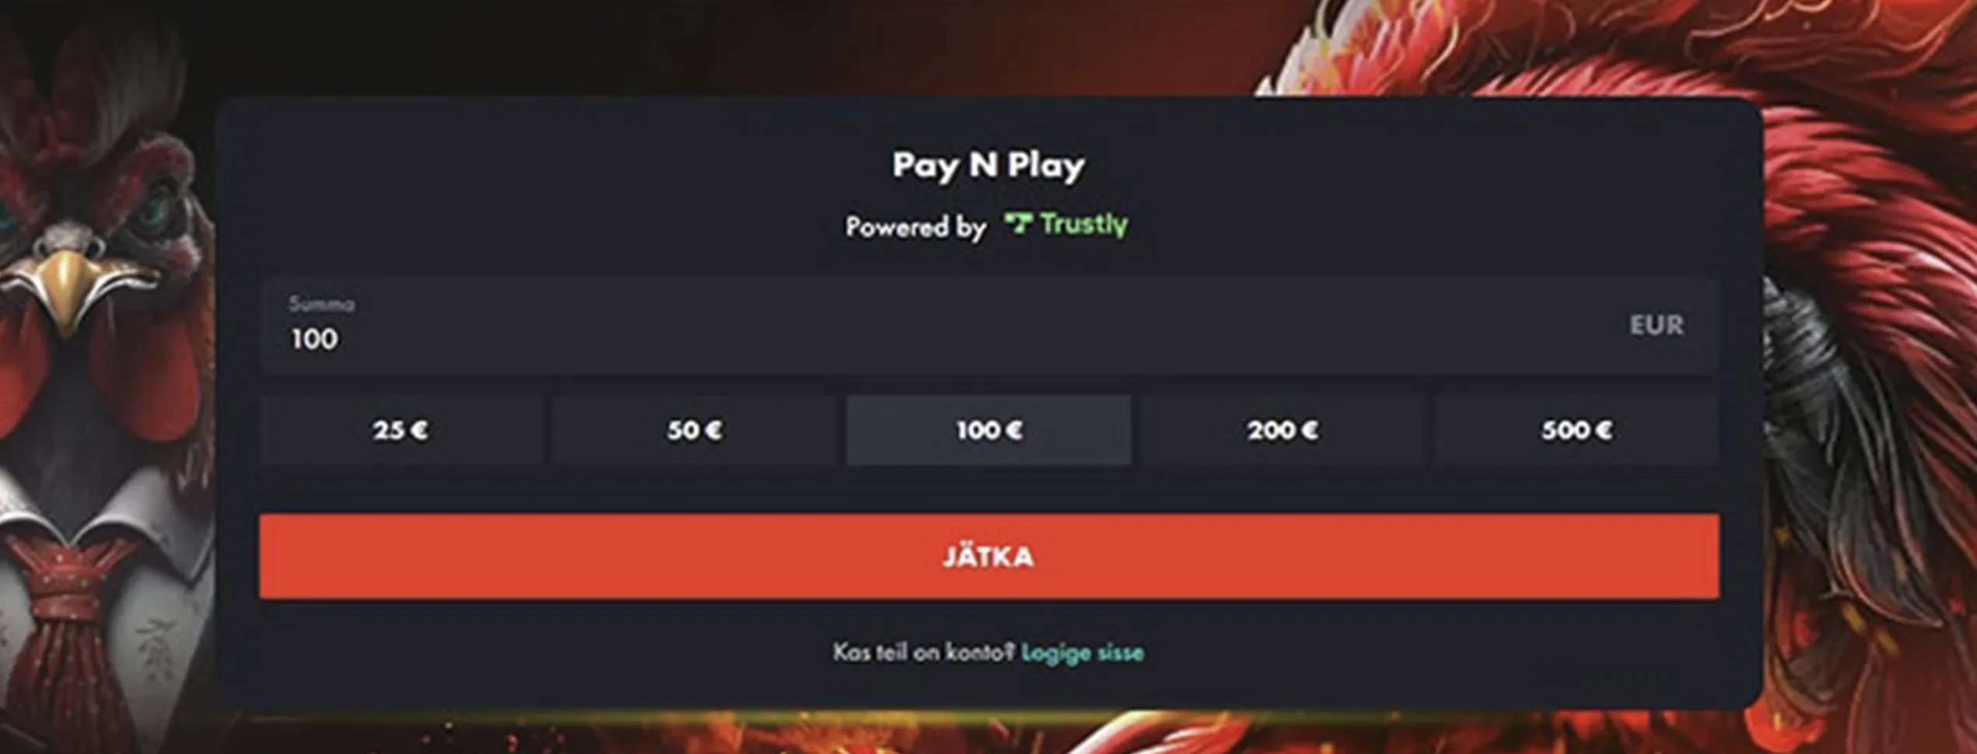Screen dimensions: 1977x754
Task: Click the Trustly wordmark text
Action: [1084, 224]
